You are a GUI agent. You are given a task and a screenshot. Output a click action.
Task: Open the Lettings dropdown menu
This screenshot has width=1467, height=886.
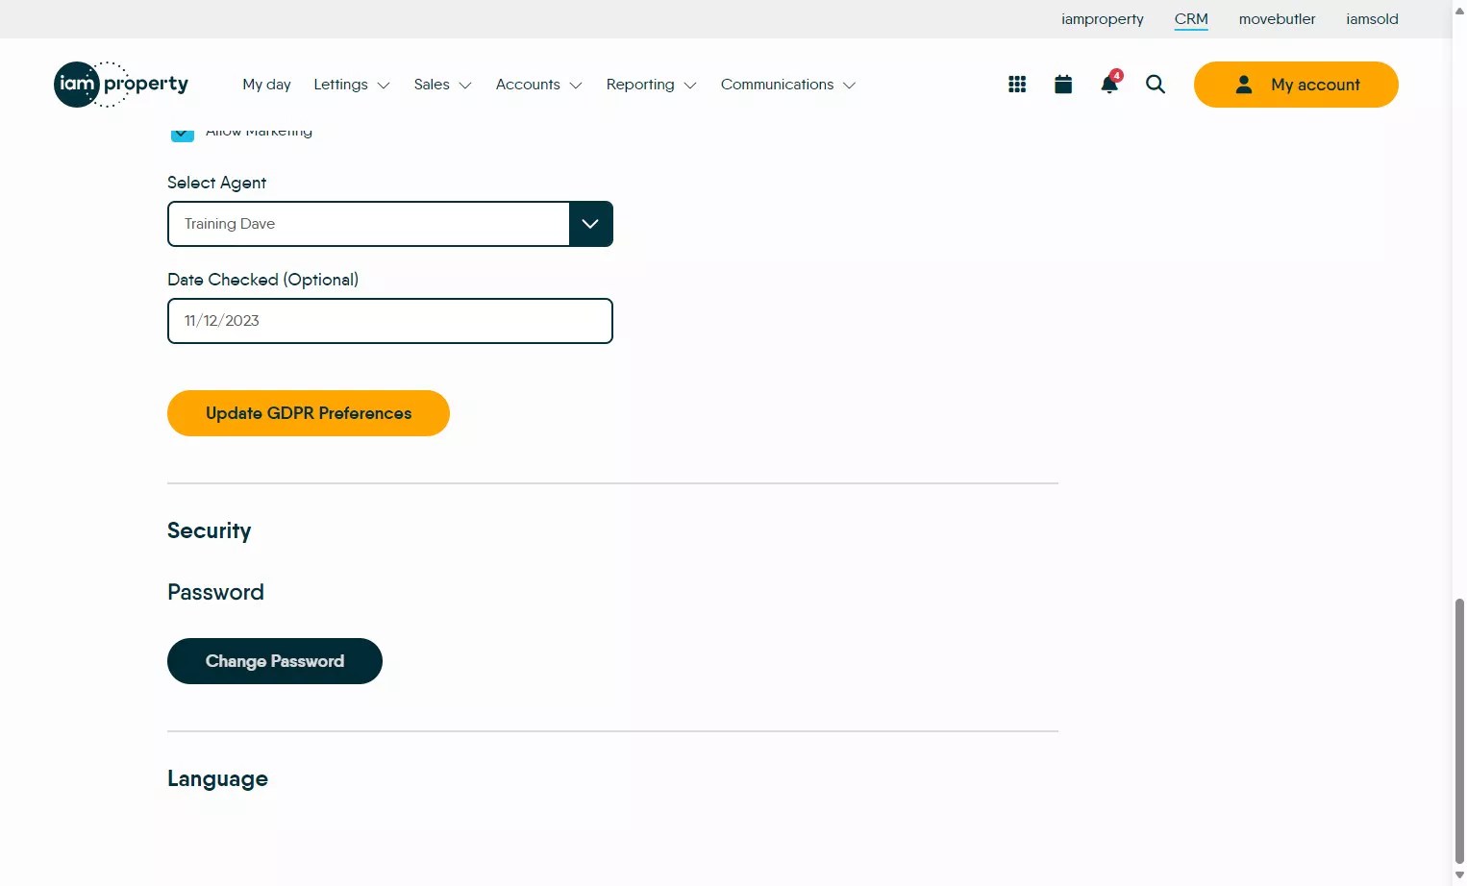(x=351, y=85)
